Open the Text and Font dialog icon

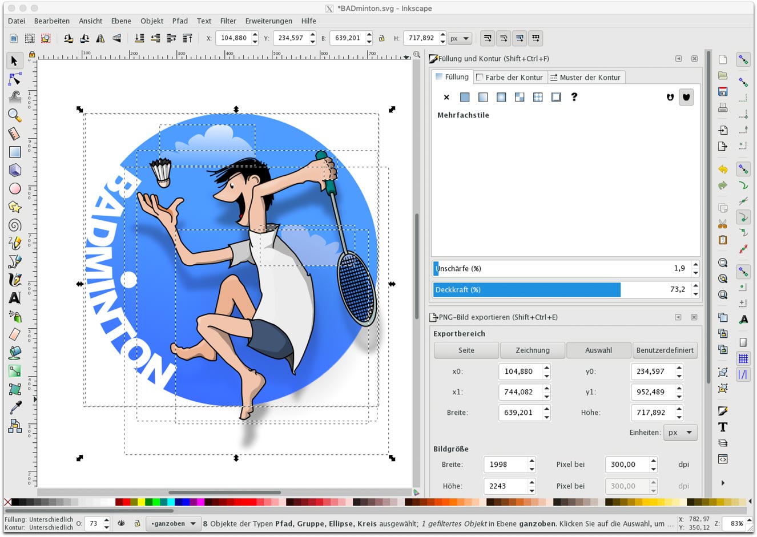[x=723, y=427]
